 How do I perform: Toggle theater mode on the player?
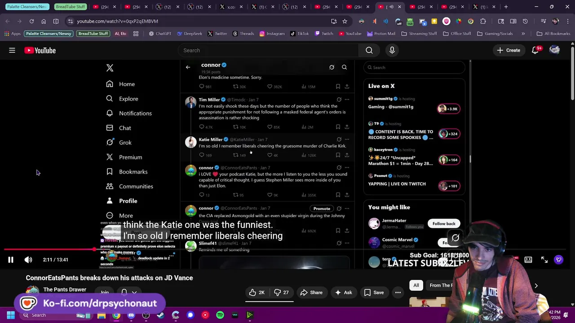tap(528, 260)
